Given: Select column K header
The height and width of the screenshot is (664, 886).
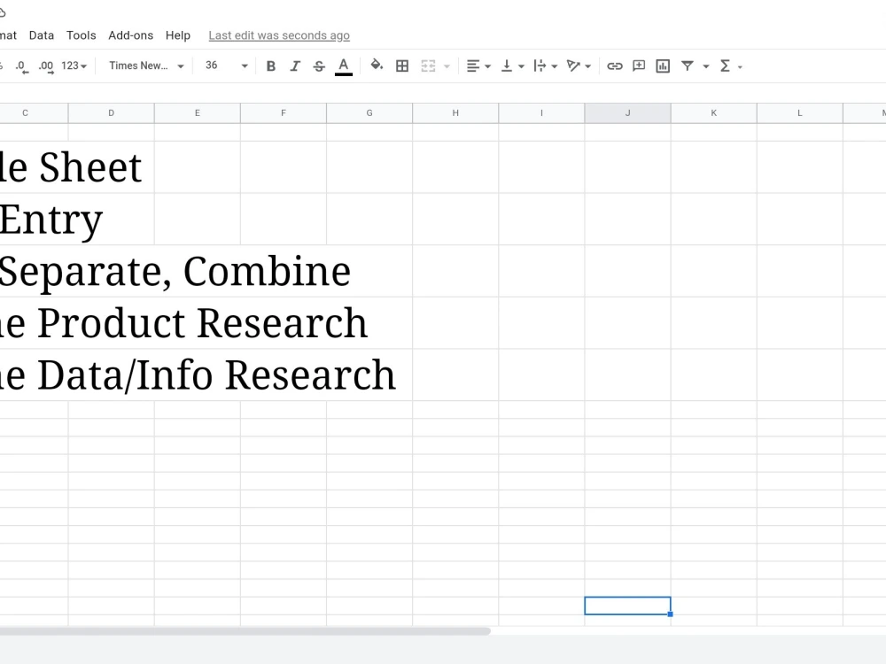Looking at the screenshot, I should click(713, 113).
